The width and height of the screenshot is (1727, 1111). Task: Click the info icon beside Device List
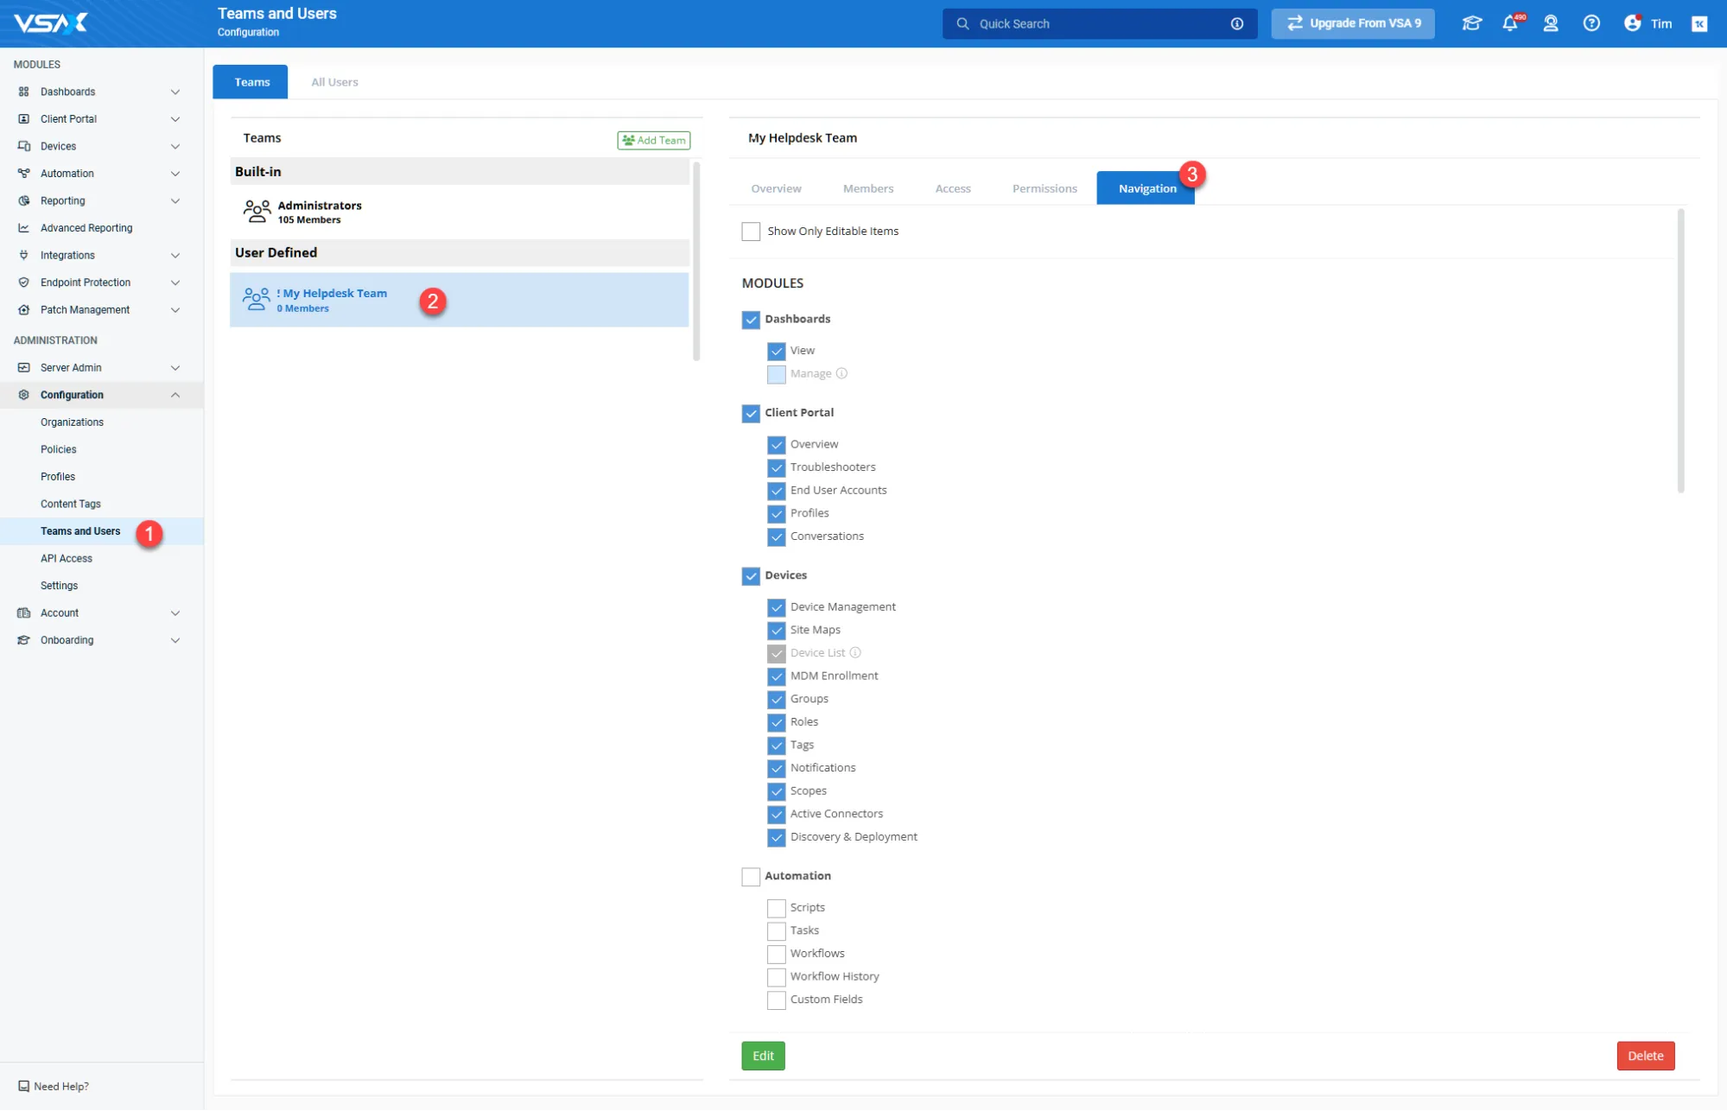855,652
